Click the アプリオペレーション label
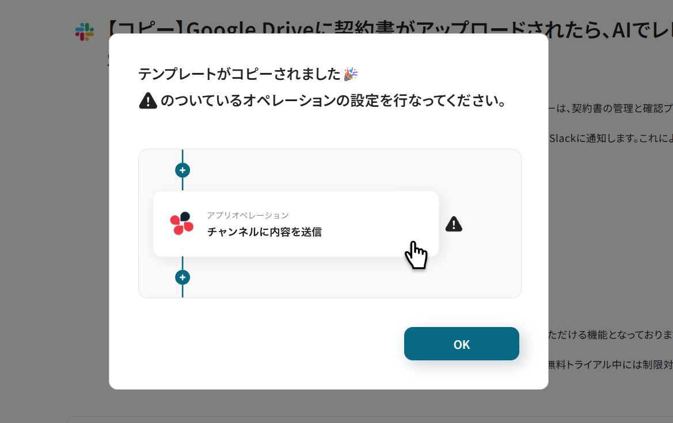The image size is (673, 423). coord(248,215)
